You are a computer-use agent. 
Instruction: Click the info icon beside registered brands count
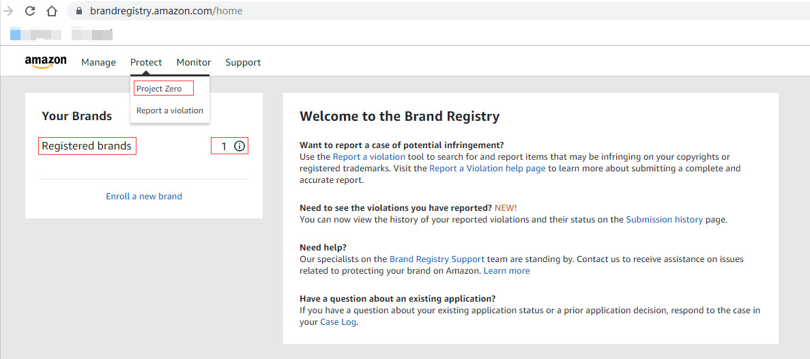[x=239, y=146]
